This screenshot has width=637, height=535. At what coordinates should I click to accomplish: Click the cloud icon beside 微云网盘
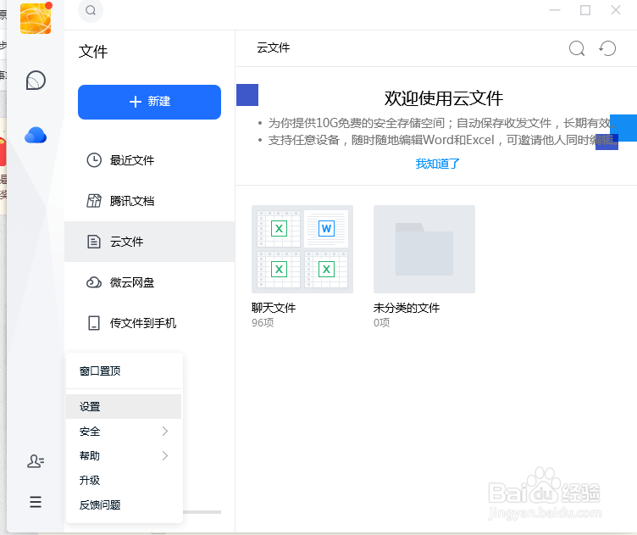[x=94, y=282]
